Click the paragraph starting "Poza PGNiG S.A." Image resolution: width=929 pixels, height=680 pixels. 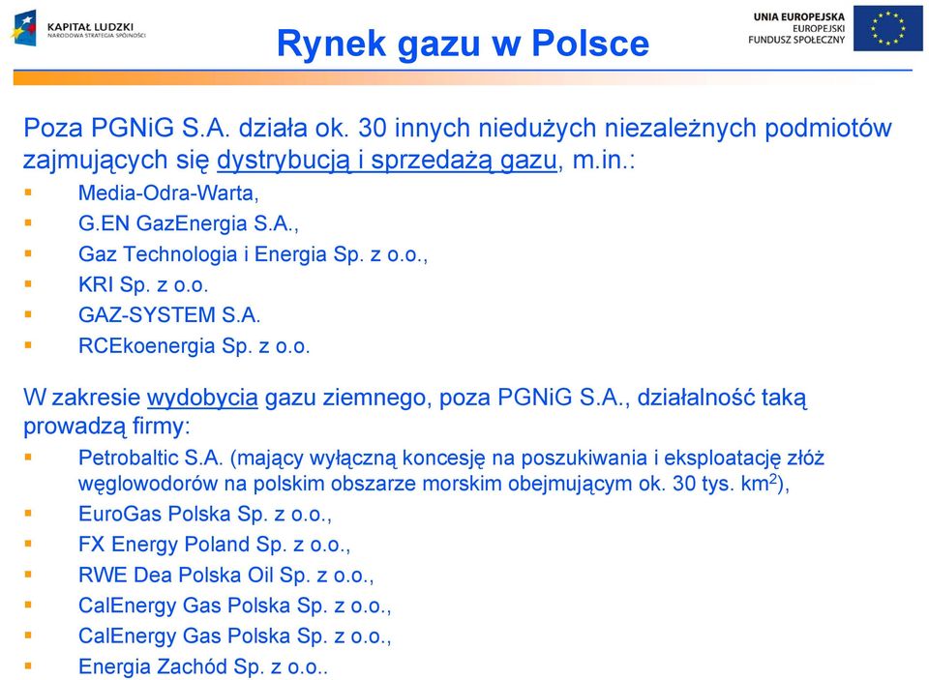coord(457,144)
